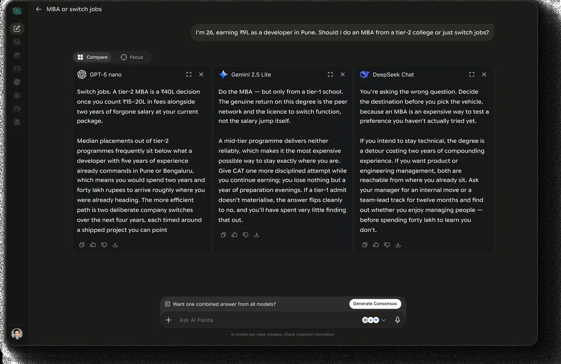Image resolution: width=561 pixels, height=364 pixels.
Task: Open the model selector dropdown in the prompt bar
Action: click(x=374, y=320)
